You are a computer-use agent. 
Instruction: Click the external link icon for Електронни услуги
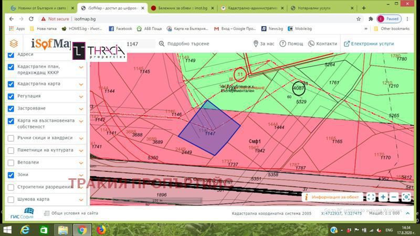tap(346, 44)
